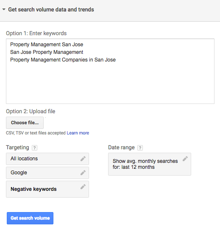Viewport: 220px width, 232px height.
Task: Open the Date range help question mark
Action: (140, 148)
